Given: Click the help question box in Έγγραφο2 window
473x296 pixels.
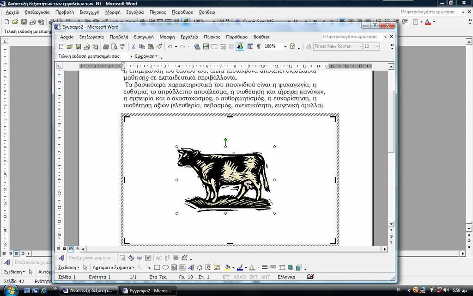Looking at the screenshot, I should pyautogui.click(x=352, y=37).
